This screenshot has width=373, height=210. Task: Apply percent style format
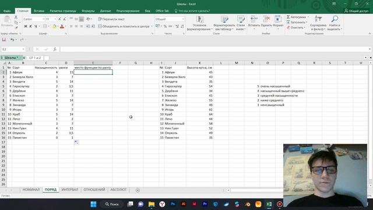(165, 26)
